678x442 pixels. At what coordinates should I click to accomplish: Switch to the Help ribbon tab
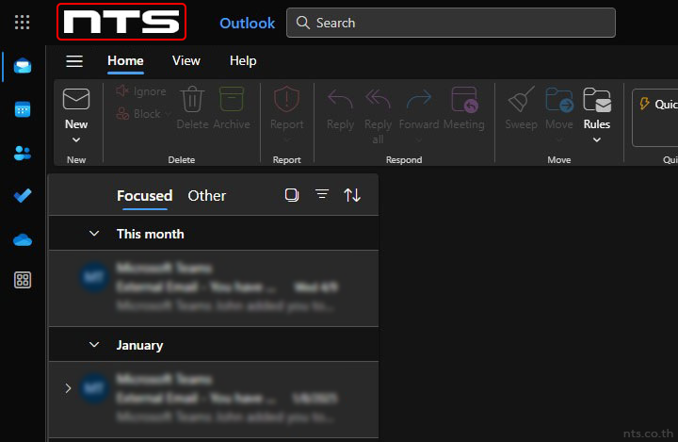[243, 60]
